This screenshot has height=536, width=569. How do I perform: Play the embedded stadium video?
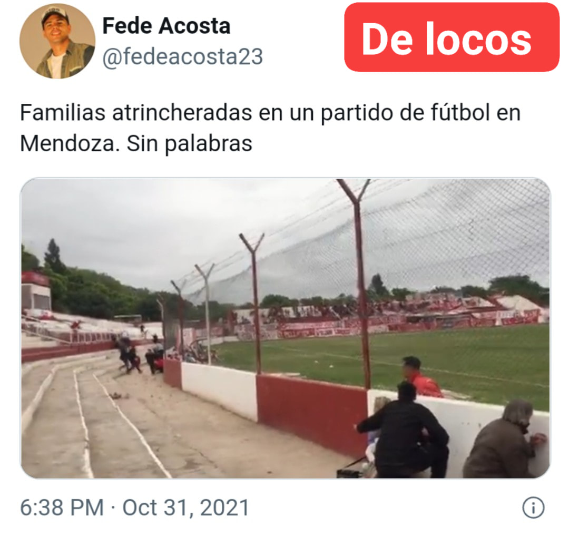(285, 328)
